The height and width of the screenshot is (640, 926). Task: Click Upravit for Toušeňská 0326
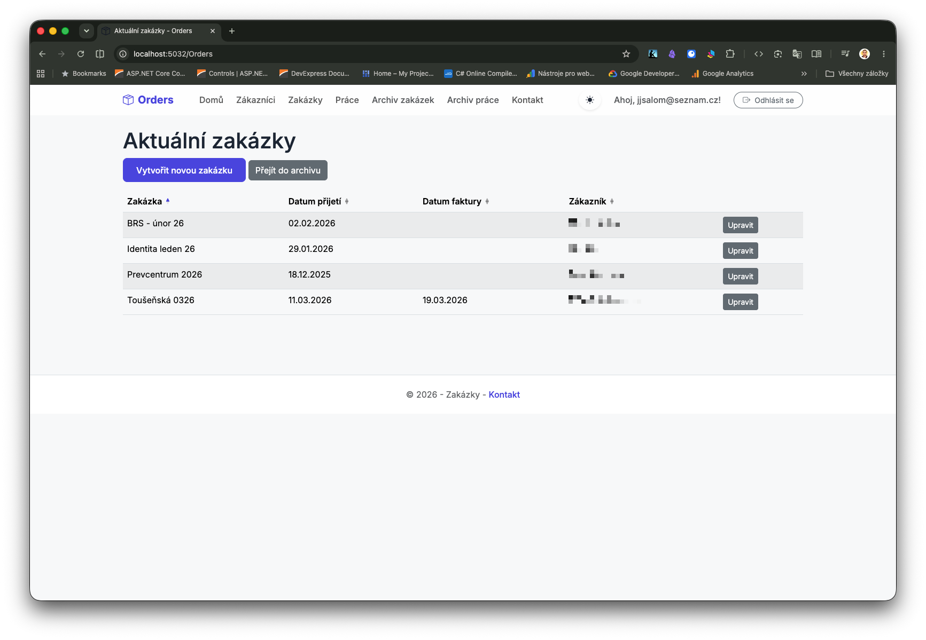click(x=741, y=302)
